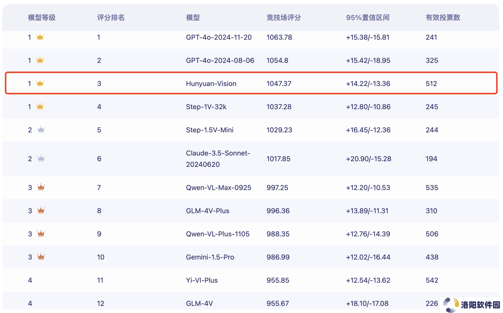Click the confidence interval +15.42/-18.95

coord(368,61)
